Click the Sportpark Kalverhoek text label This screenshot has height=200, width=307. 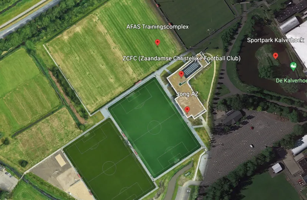pyautogui.click(x=275, y=40)
